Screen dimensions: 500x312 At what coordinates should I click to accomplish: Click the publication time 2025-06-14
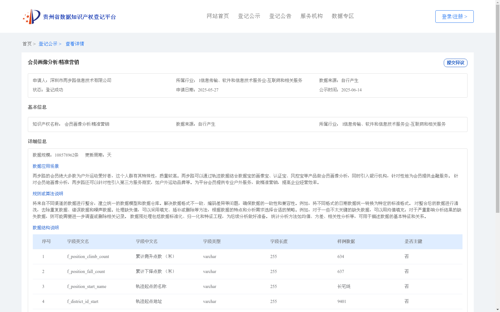click(x=351, y=90)
